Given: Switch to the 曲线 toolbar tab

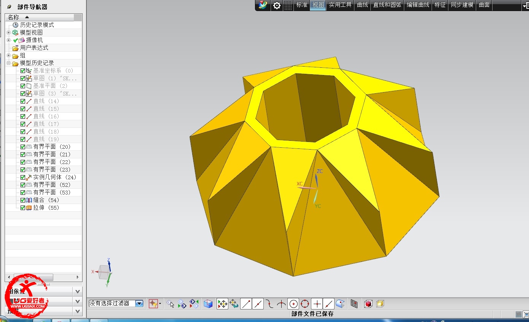Looking at the screenshot, I should (362, 5).
